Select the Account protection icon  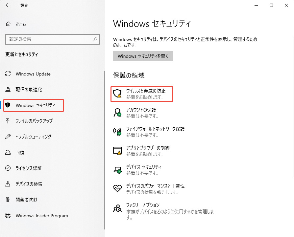pyautogui.click(x=117, y=113)
